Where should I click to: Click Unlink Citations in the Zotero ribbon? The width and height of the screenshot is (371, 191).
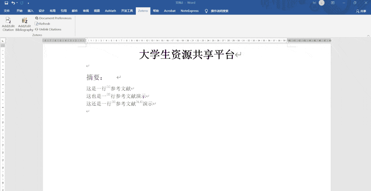pyautogui.click(x=48, y=30)
